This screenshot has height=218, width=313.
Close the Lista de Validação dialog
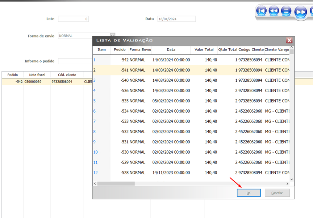click(x=289, y=41)
